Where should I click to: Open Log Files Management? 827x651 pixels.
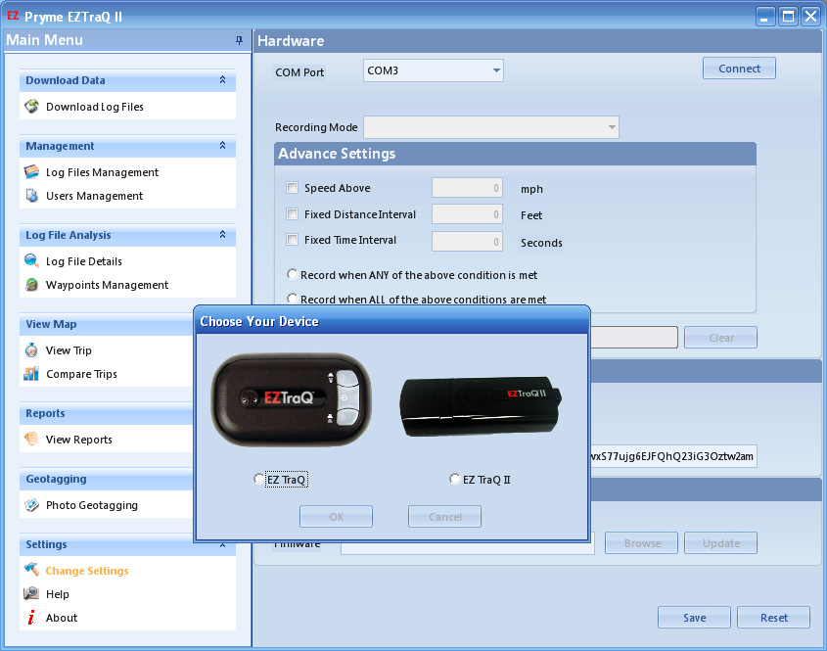pyautogui.click(x=103, y=172)
